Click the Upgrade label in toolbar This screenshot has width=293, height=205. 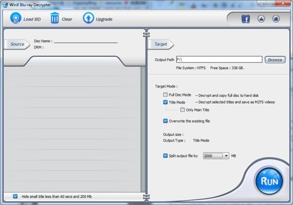pyautogui.click(x=104, y=19)
